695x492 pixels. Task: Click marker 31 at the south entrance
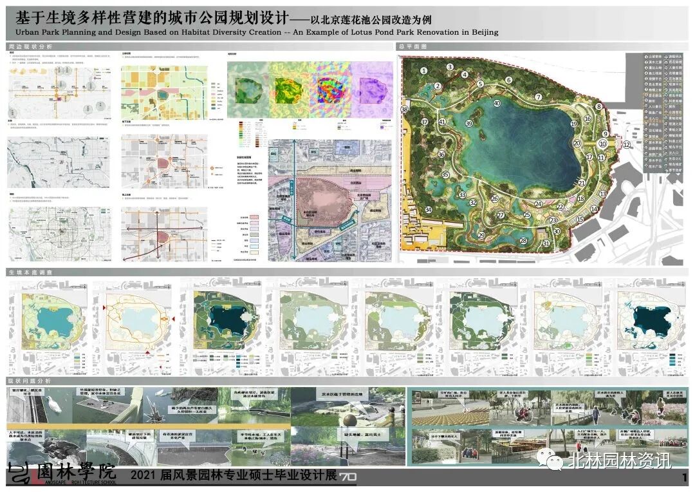pyautogui.click(x=546, y=243)
